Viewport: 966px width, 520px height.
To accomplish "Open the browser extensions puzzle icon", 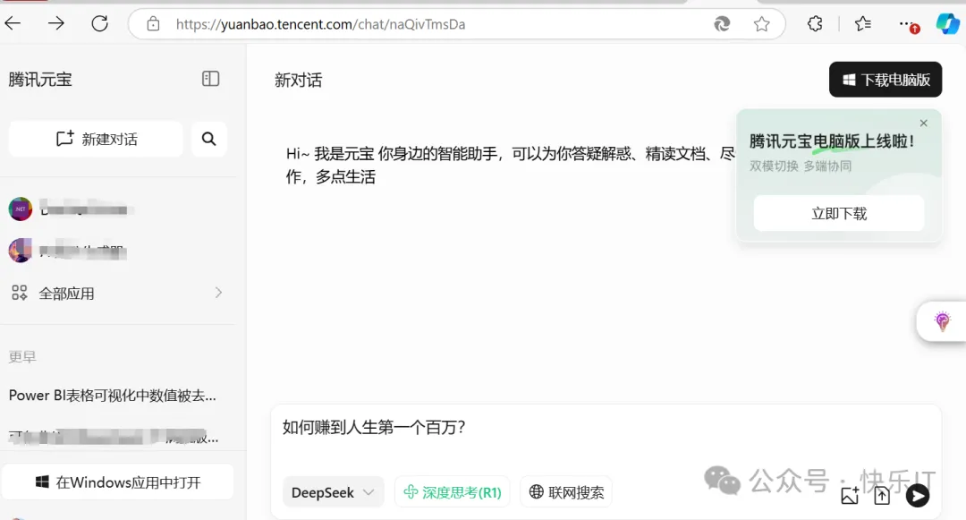I will point(815,24).
